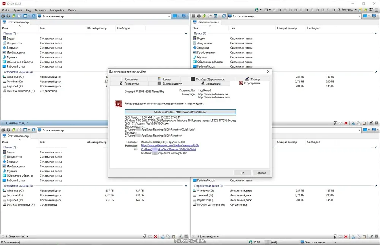Refresh the top-left pane view
The width and height of the screenshot is (380, 245).
pyautogui.click(x=34, y=16)
